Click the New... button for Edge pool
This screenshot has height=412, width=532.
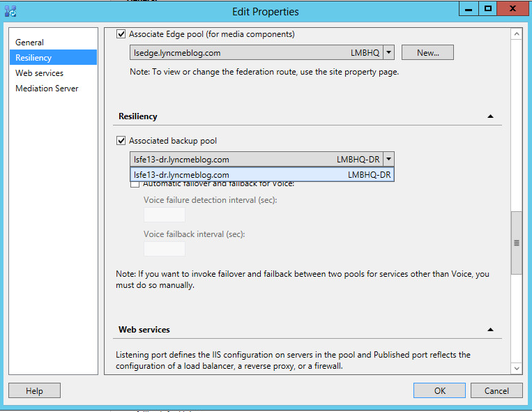[427, 52]
